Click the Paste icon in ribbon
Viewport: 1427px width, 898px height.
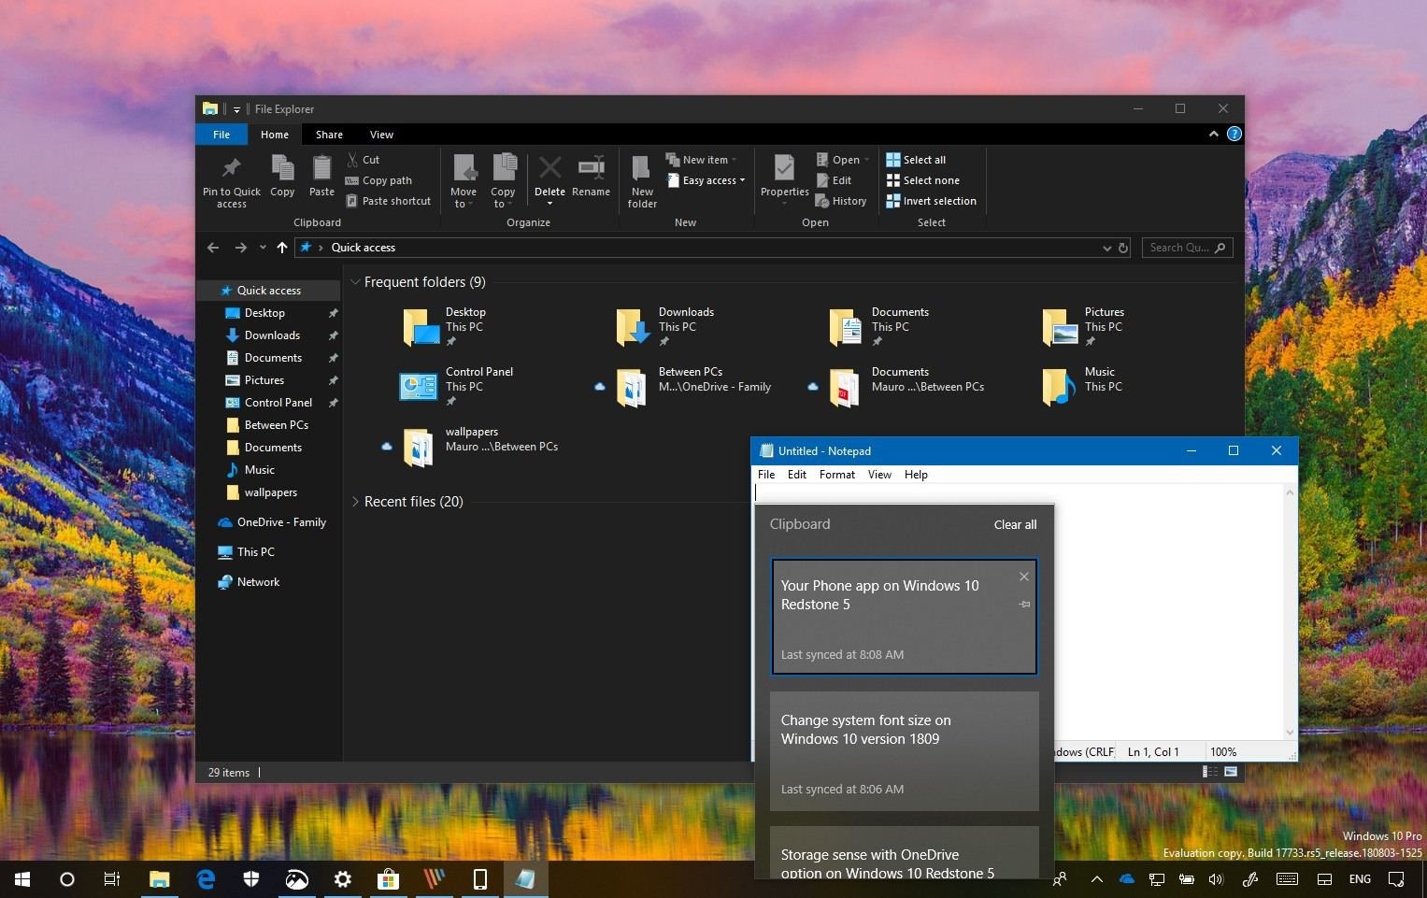[321, 169]
